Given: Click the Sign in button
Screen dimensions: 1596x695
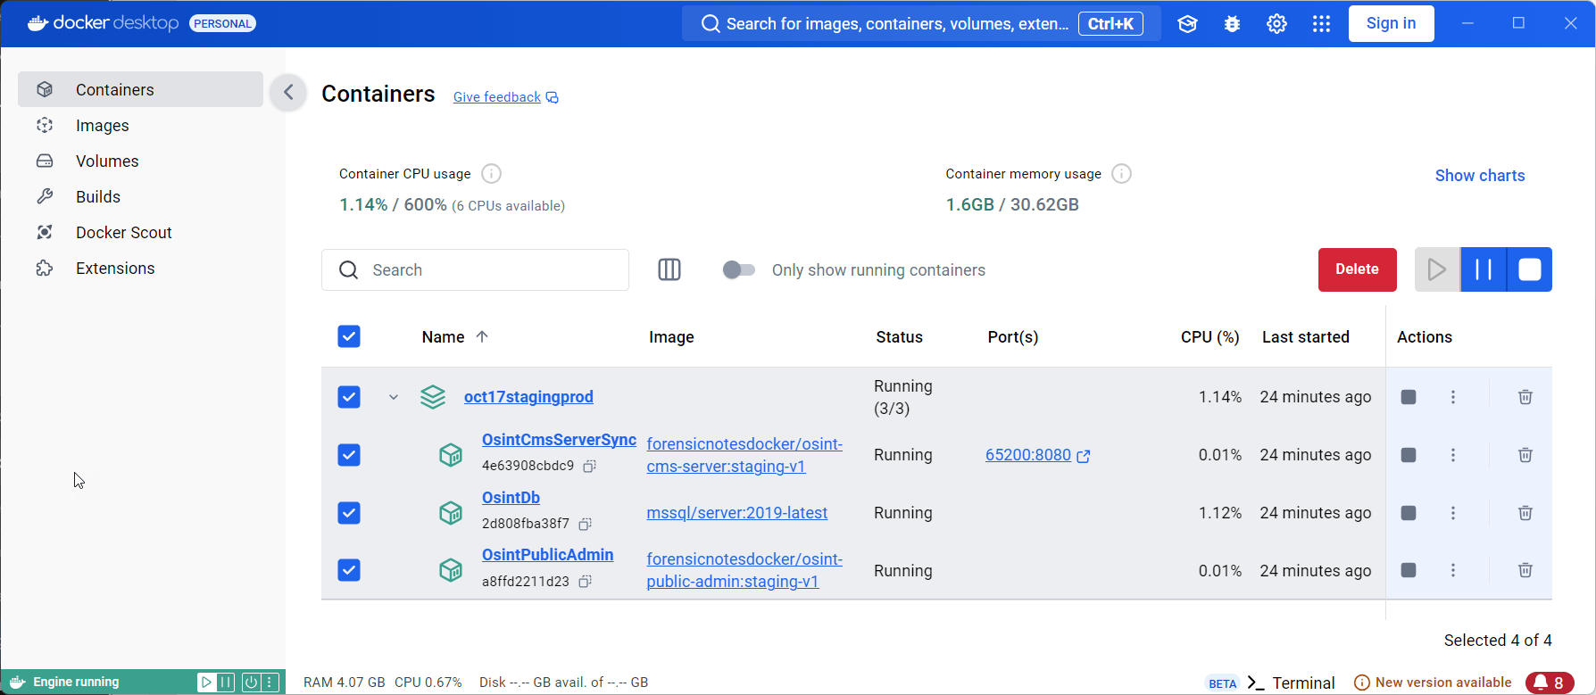Looking at the screenshot, I should (x=1391, y=23).
